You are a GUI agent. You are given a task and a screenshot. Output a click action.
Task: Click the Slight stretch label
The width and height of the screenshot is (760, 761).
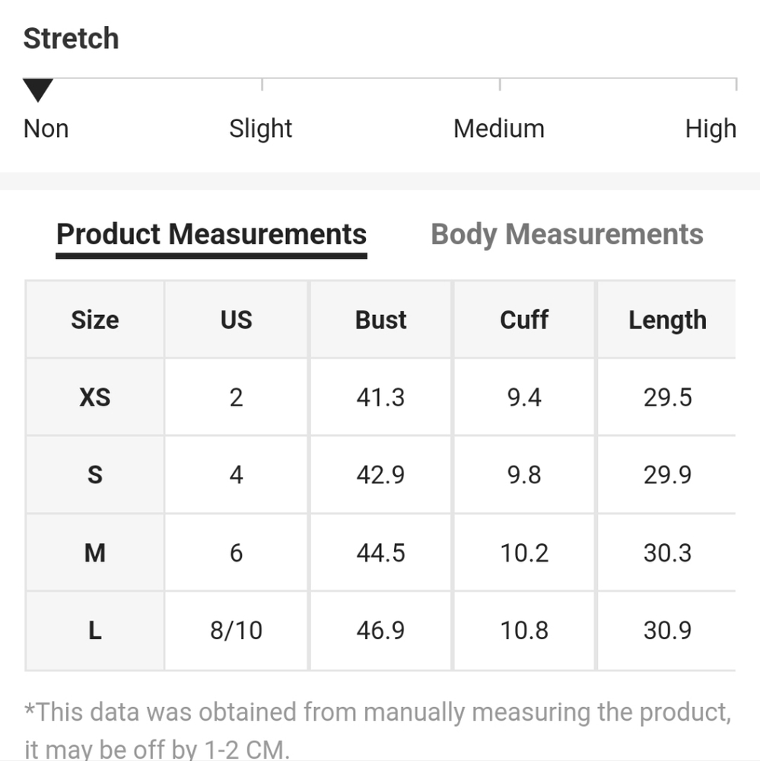[261, 129]
